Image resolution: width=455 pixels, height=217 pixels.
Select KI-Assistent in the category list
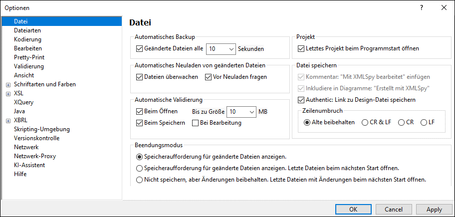tap(29, 165)
